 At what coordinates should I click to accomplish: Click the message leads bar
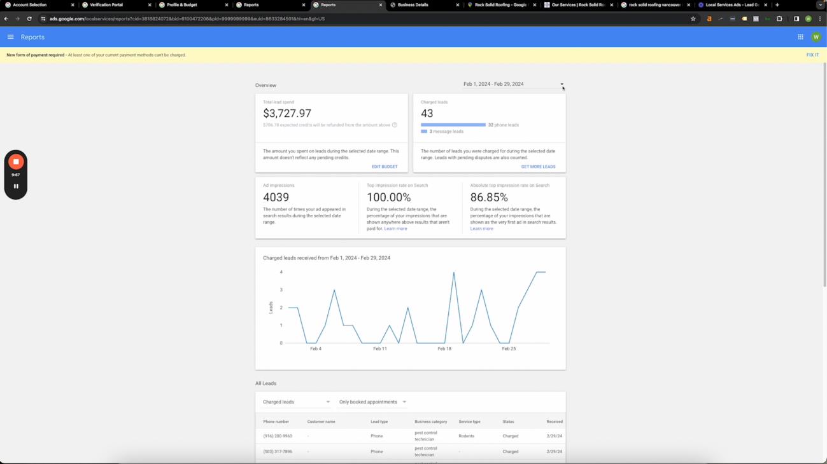tap(424, 132)
